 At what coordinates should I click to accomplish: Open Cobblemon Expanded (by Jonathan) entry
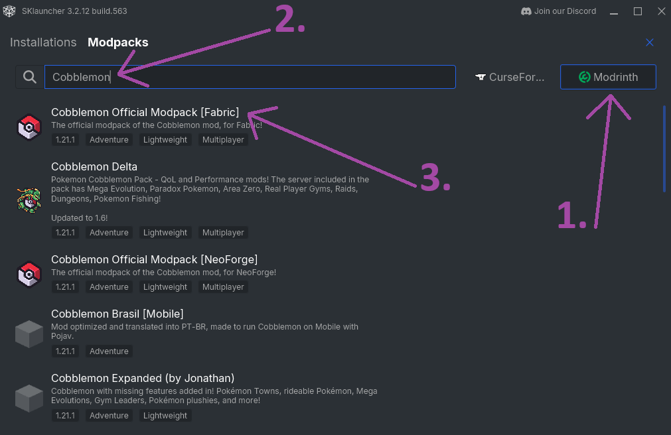(143, 379)
